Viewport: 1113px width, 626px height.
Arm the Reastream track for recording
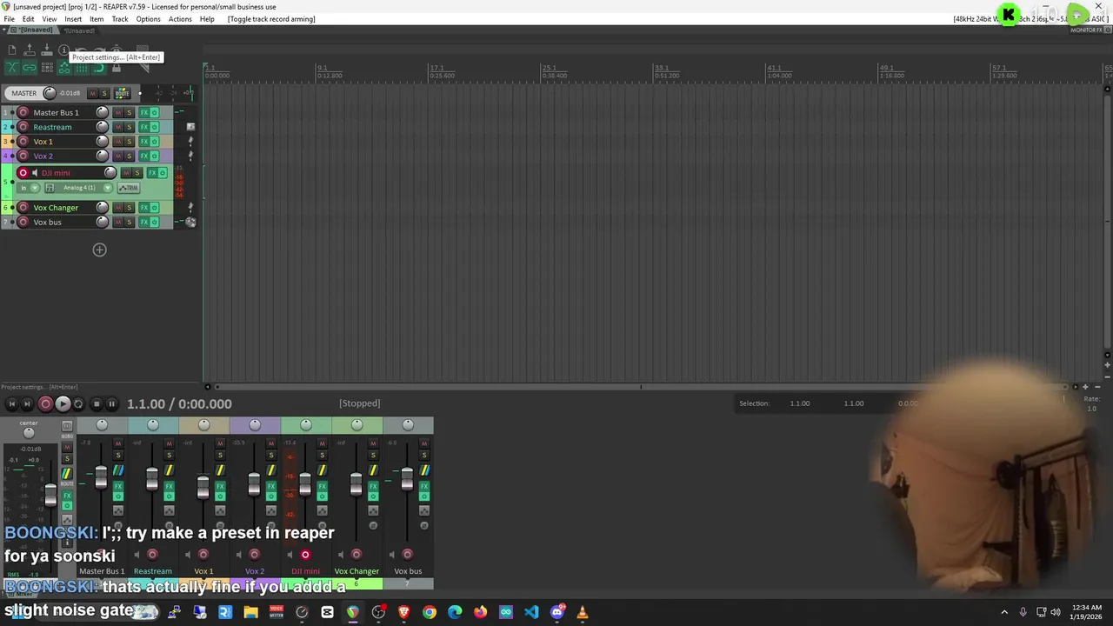pos(23,127)
